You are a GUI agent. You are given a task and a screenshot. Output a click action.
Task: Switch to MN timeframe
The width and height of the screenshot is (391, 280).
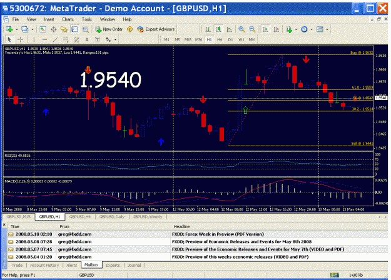point(251,39)
